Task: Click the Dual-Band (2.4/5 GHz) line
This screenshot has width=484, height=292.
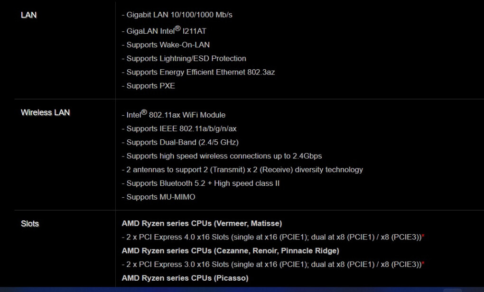Action: (x=180, y=142)
